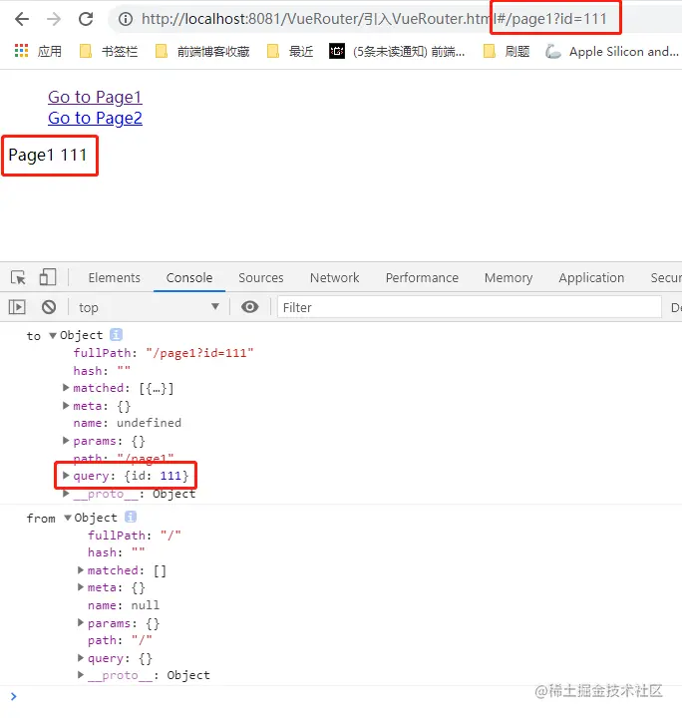Click the browser address bar URL
682x718 pixels.
[374, 19]
